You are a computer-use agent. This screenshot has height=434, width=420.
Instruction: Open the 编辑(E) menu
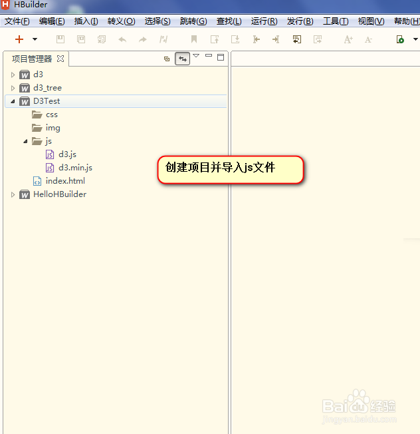[x=52, y=21]
